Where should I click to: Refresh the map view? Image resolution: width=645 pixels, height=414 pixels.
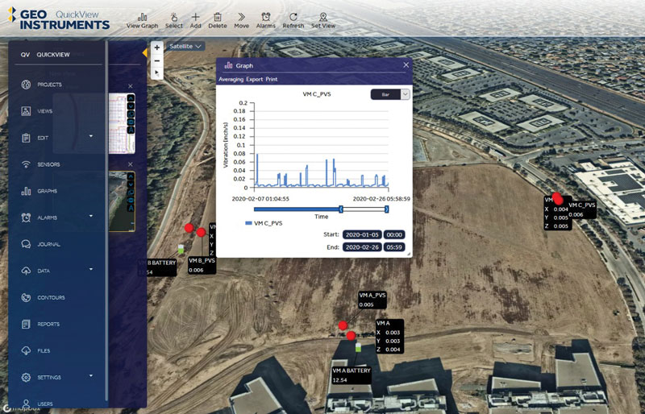[293, 20]
